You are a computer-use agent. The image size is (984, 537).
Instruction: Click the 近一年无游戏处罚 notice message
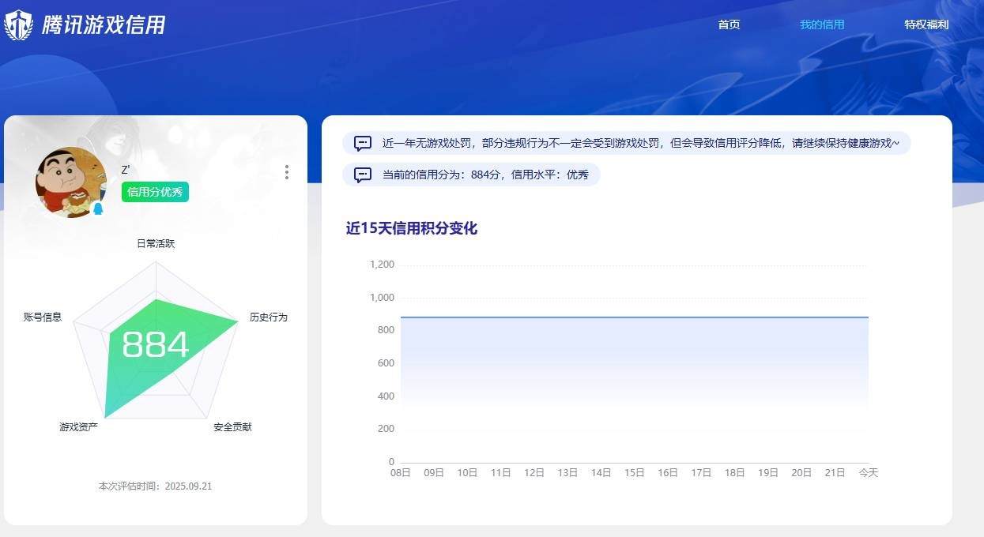[641, 144]
